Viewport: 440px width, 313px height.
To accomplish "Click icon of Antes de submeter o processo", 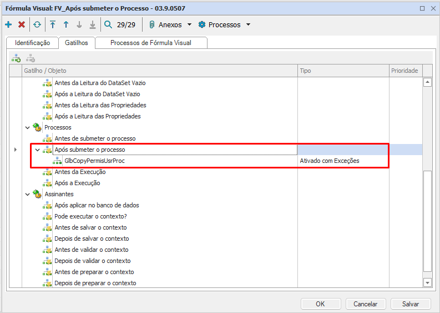I will pyautogui.click(x=47, y=138).
